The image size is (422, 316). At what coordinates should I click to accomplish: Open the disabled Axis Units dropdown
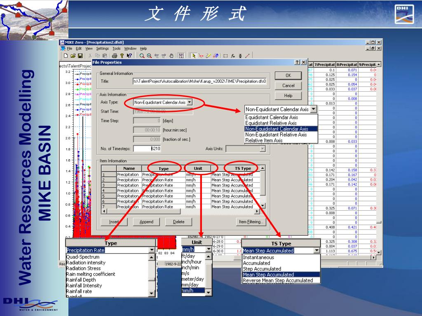[x=263, y=149]
